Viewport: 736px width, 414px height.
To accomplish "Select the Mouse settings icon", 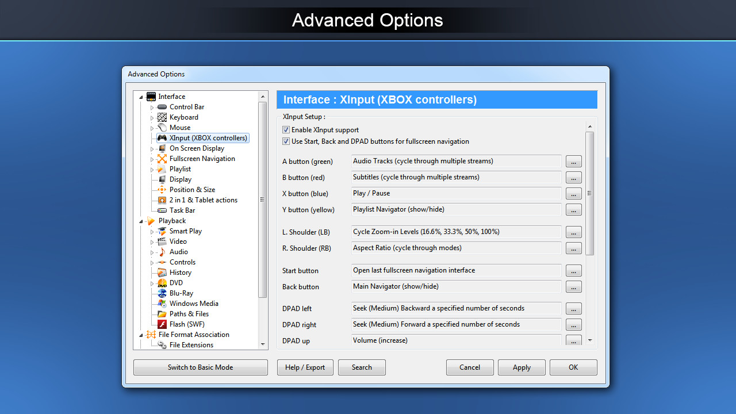I will click(x=162, y=127).
